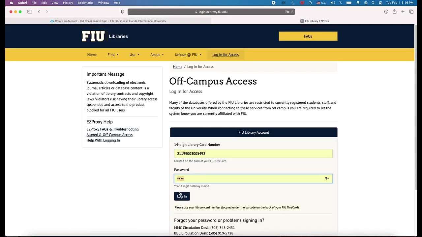Click the Bluetooth menu bar icon
Image resolution: width=422 pixels, height=237 pixels.
(341, 3)
